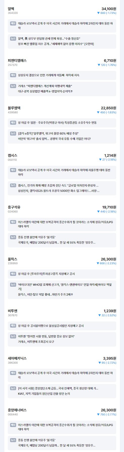Open 피엔티엠에스 stock title
The height and width of the screenshot is (452, 124).
[17, 61]
